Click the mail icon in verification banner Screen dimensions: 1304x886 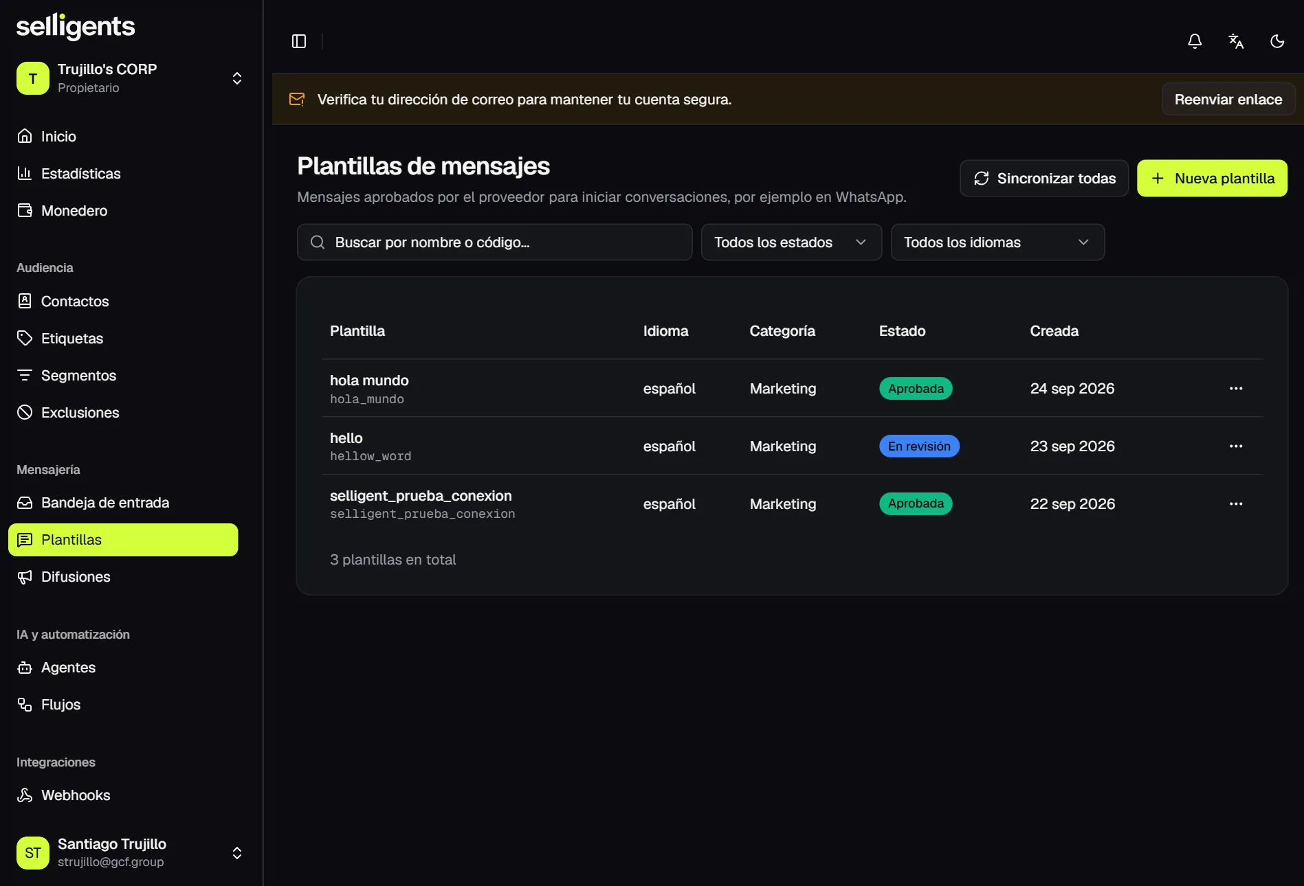tap(297, 100)
